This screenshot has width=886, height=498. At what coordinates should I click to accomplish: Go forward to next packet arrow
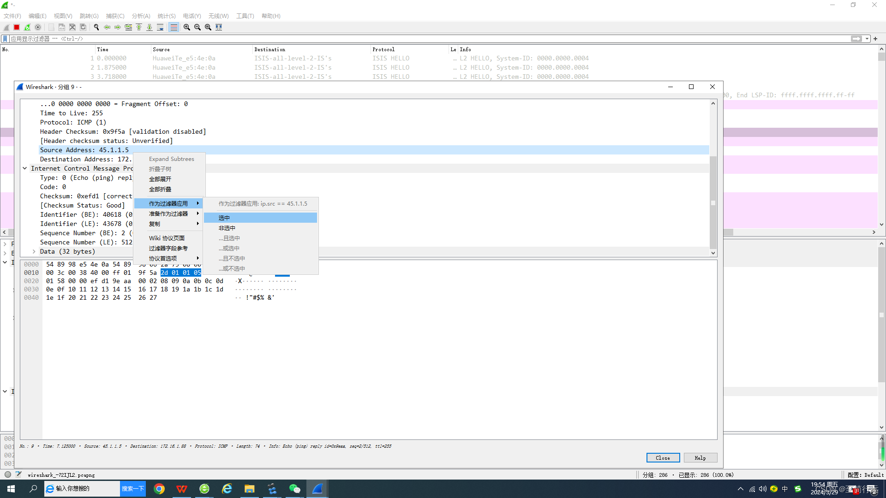pos(118,27)
